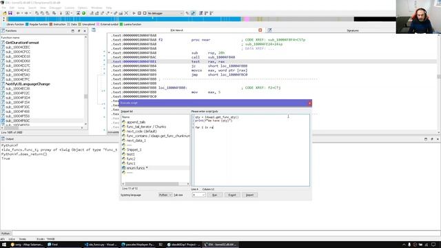This screenshot has height=248, width=441.
Task: Select Snippet_1 in snippet list
Action: tap(134, 150)
